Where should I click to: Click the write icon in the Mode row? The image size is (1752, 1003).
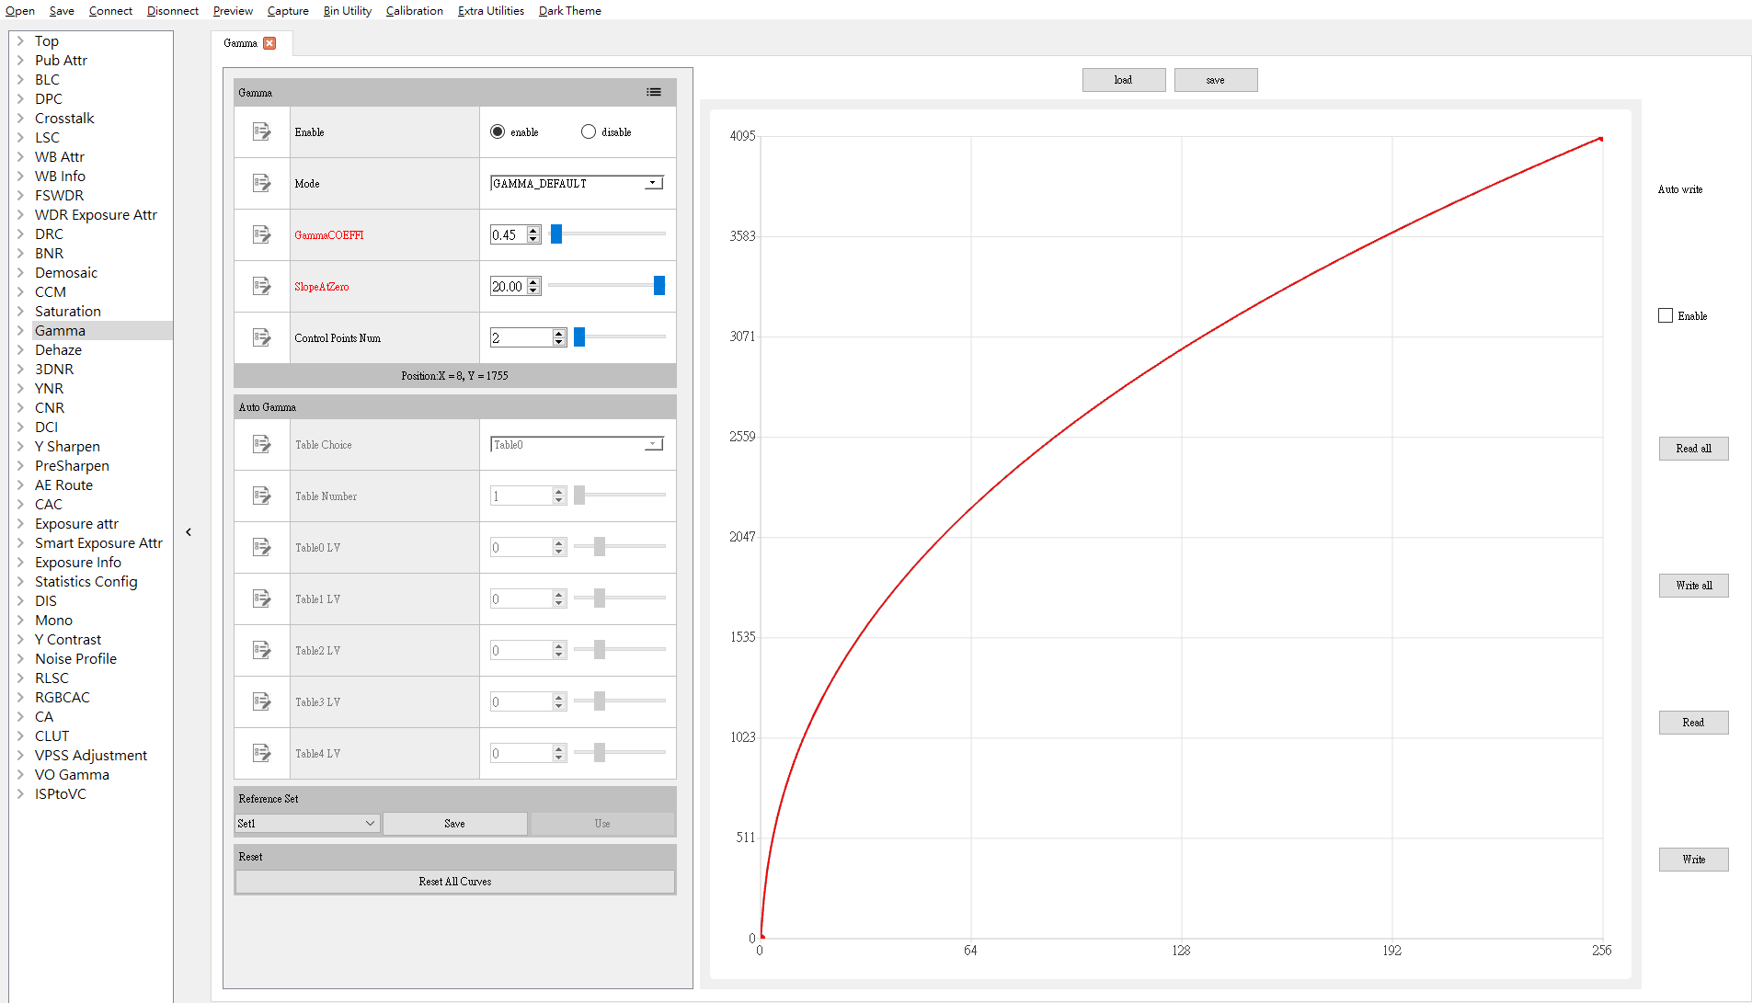tap(262, 184)
